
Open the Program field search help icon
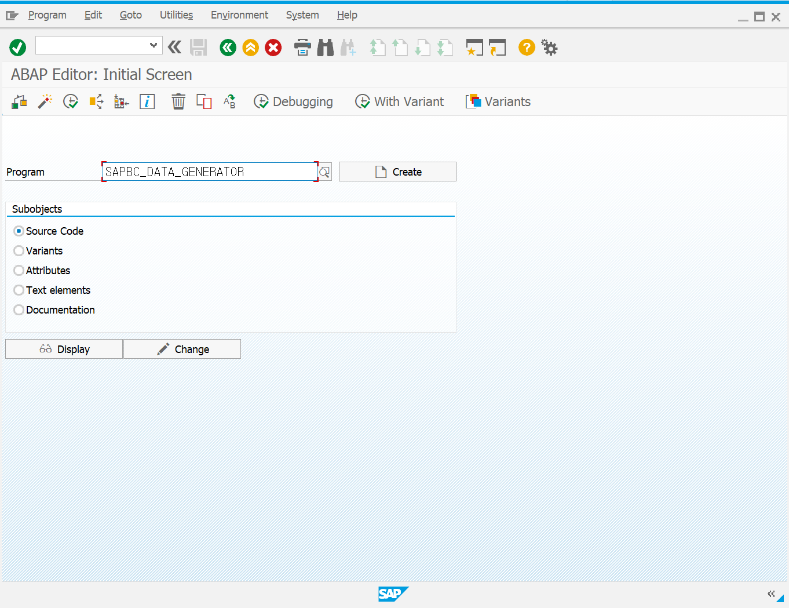pyautogui.click(x=324, y=172)
